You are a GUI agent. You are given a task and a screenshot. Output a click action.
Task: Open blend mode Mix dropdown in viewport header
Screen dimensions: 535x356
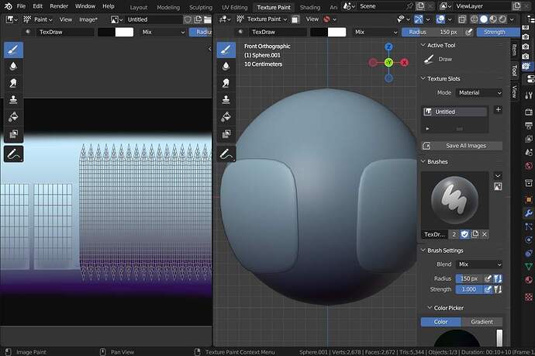(375, 32)
